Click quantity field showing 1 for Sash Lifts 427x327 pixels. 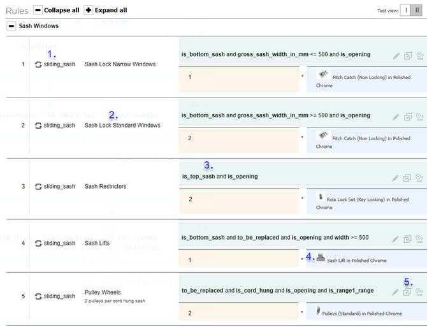pyautogui.click(x=239, y=260)
